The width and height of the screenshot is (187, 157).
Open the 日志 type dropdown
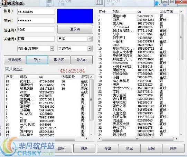tap(75, 39)
